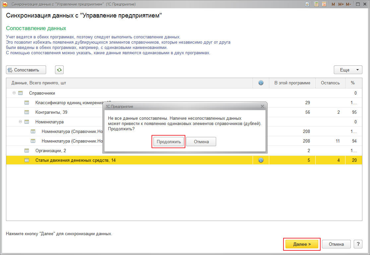Click the M- memory subtract button

pyautogui.click(x=348, y=4)
